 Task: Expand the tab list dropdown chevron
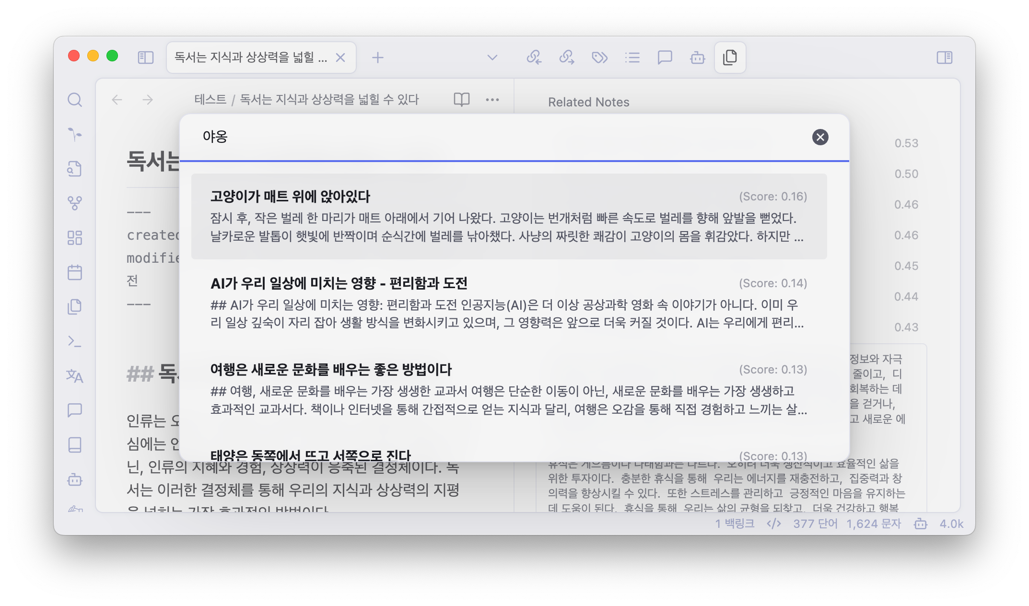[x=492, y=58]
